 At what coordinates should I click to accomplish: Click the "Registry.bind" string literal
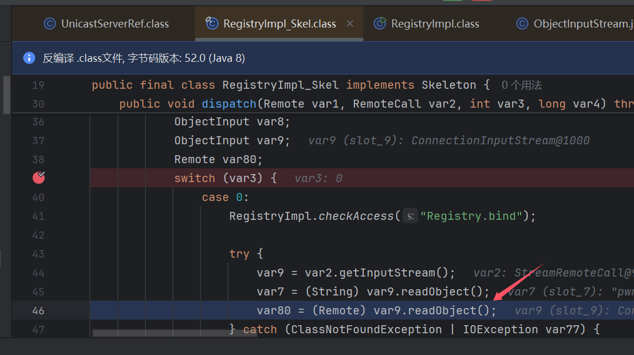pyautogui.click(x=471, y=216)
